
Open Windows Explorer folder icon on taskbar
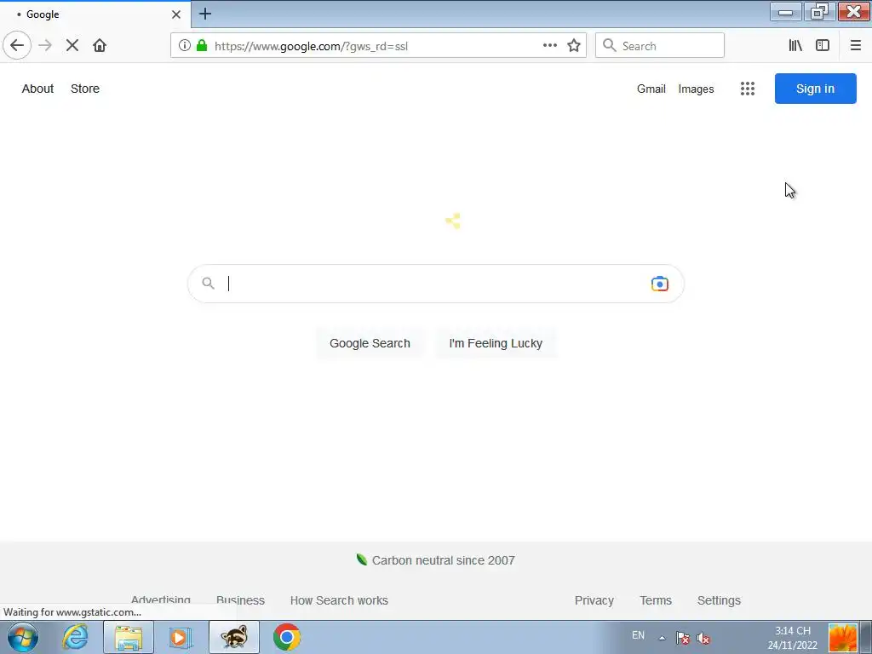pyautogui.click(x=129, y=637)
